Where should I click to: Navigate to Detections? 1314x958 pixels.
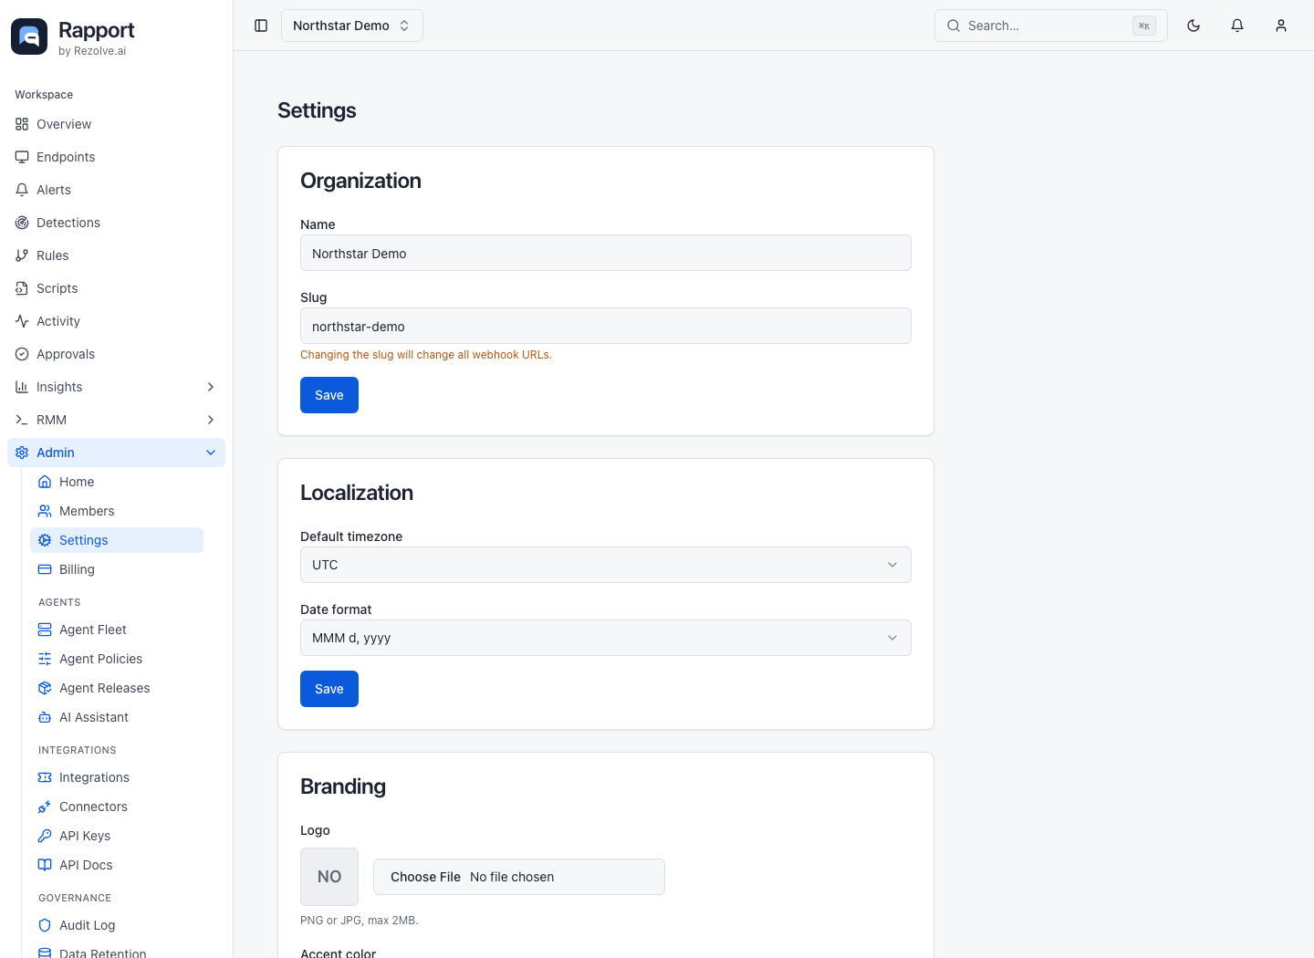coord(116,223)
